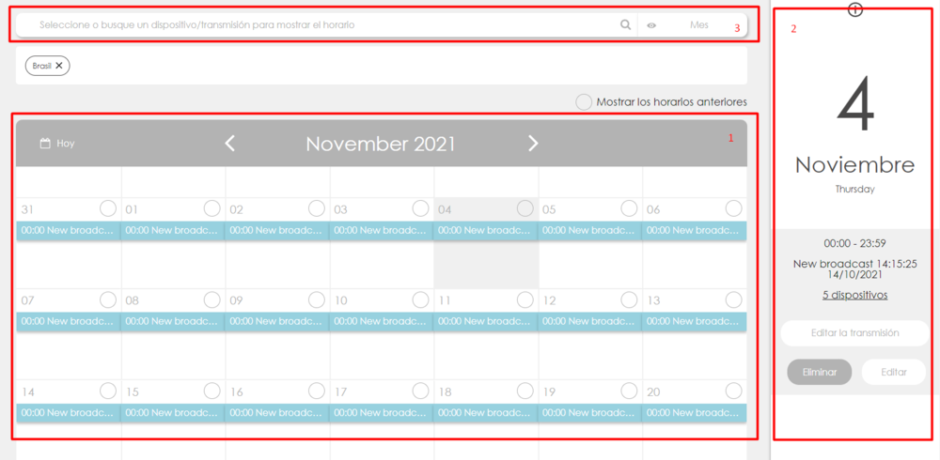Click the circled plus icon atop the side panel
This screenshot has height=460, width=940.
point(854,9)
